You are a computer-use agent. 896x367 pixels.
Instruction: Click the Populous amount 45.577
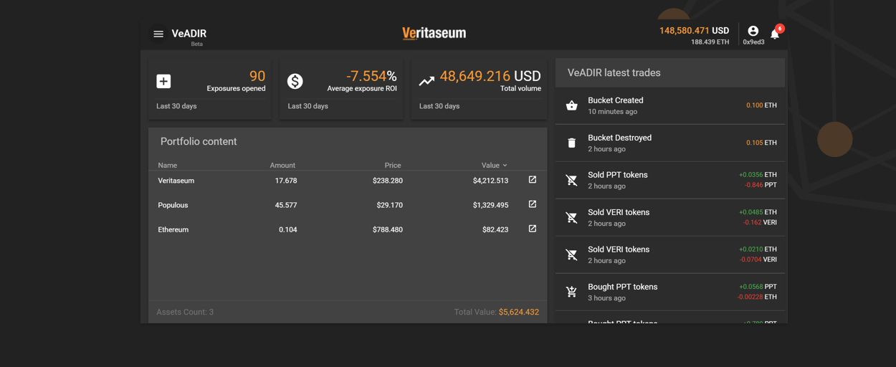tap(286, 205)
